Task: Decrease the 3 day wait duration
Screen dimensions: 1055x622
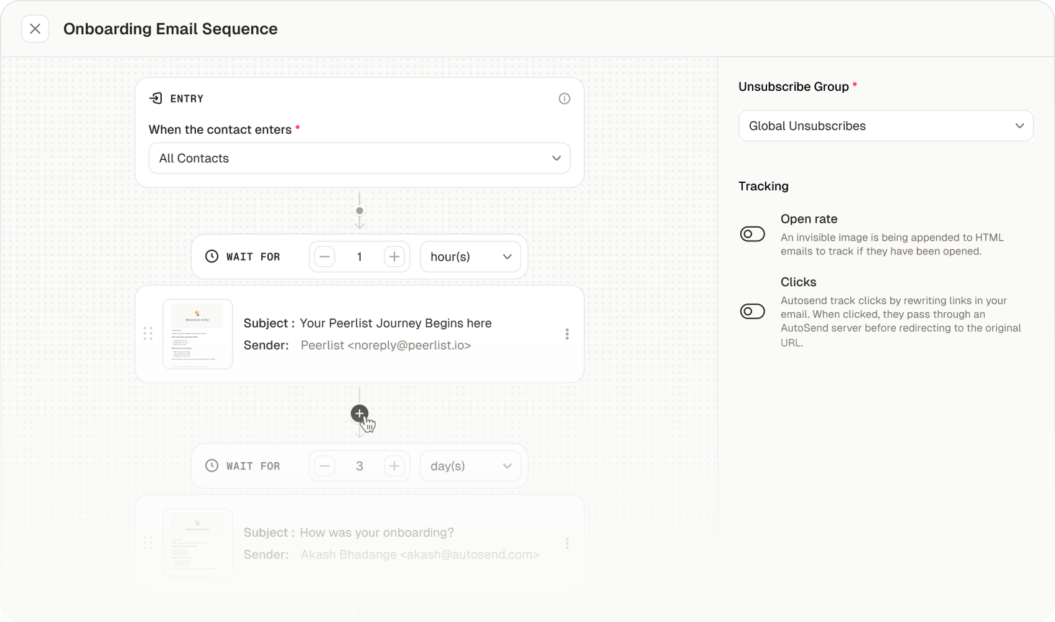Action: 324,465
